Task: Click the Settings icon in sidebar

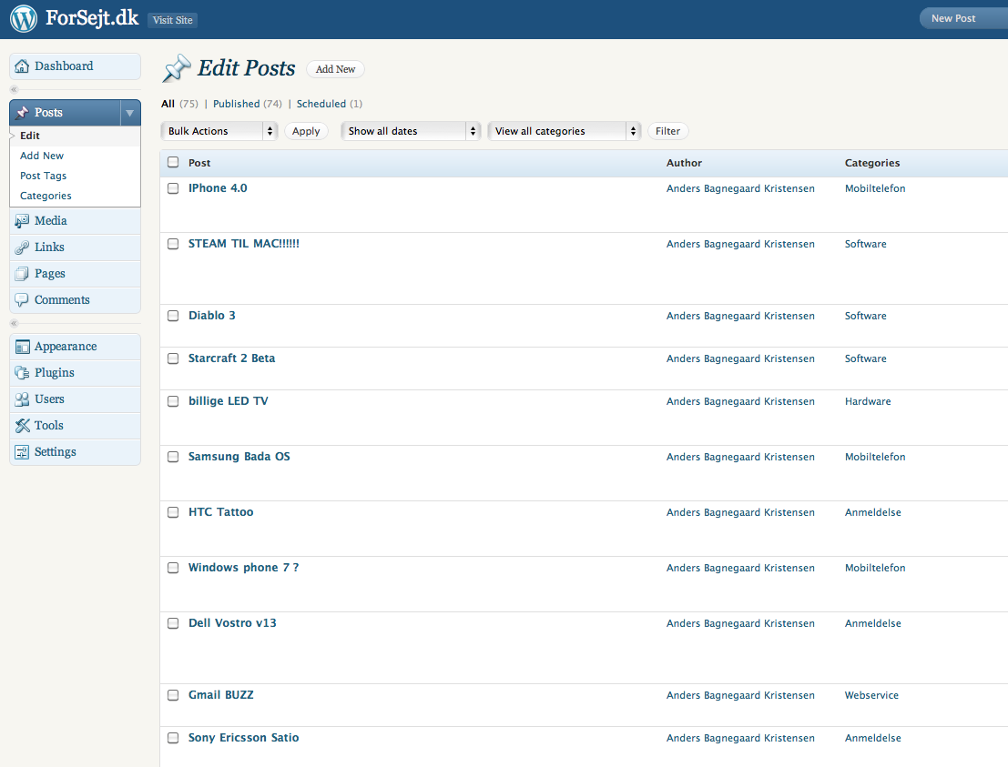Action: click(22, 452)
